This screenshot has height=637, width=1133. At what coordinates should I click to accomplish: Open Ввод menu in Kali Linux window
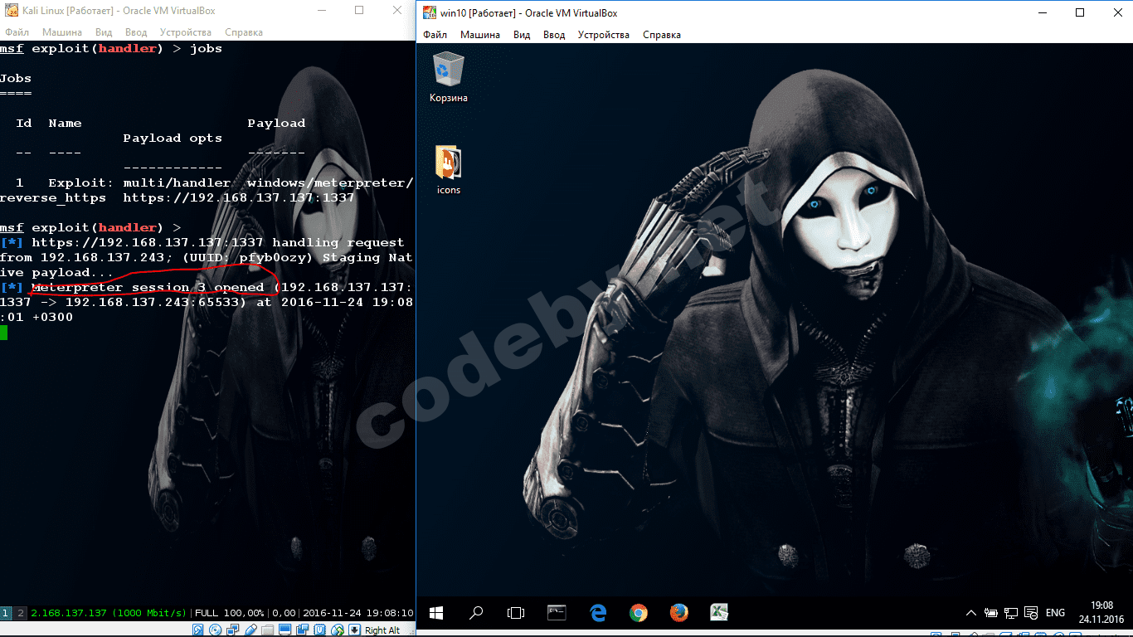click(136, 32)
